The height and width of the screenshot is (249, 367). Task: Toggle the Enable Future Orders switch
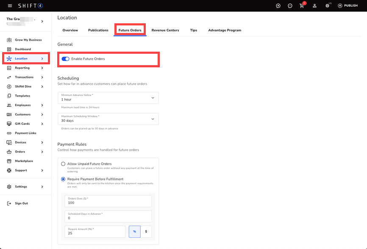click(66, 59)
